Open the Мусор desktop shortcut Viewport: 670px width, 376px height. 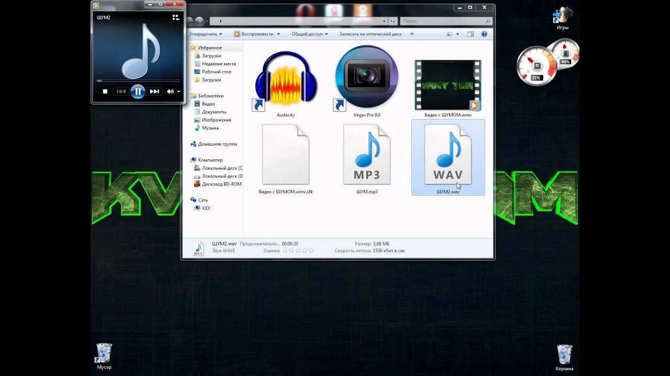pos(104,356)
